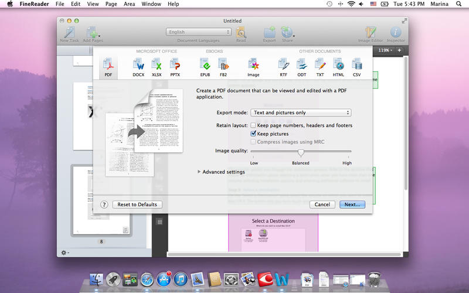Move the Image quality slider handle
Viewport: 469px width, 293px height.
pyautogui.click(x=301, y=153)
